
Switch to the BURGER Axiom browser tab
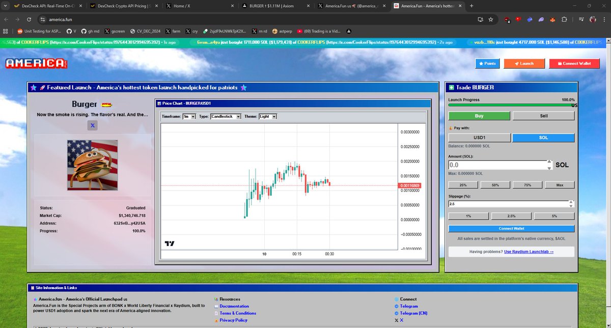[x=272, y=6]
